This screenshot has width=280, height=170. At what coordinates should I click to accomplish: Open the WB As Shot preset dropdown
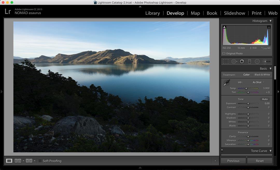click(x=258, y=82)
